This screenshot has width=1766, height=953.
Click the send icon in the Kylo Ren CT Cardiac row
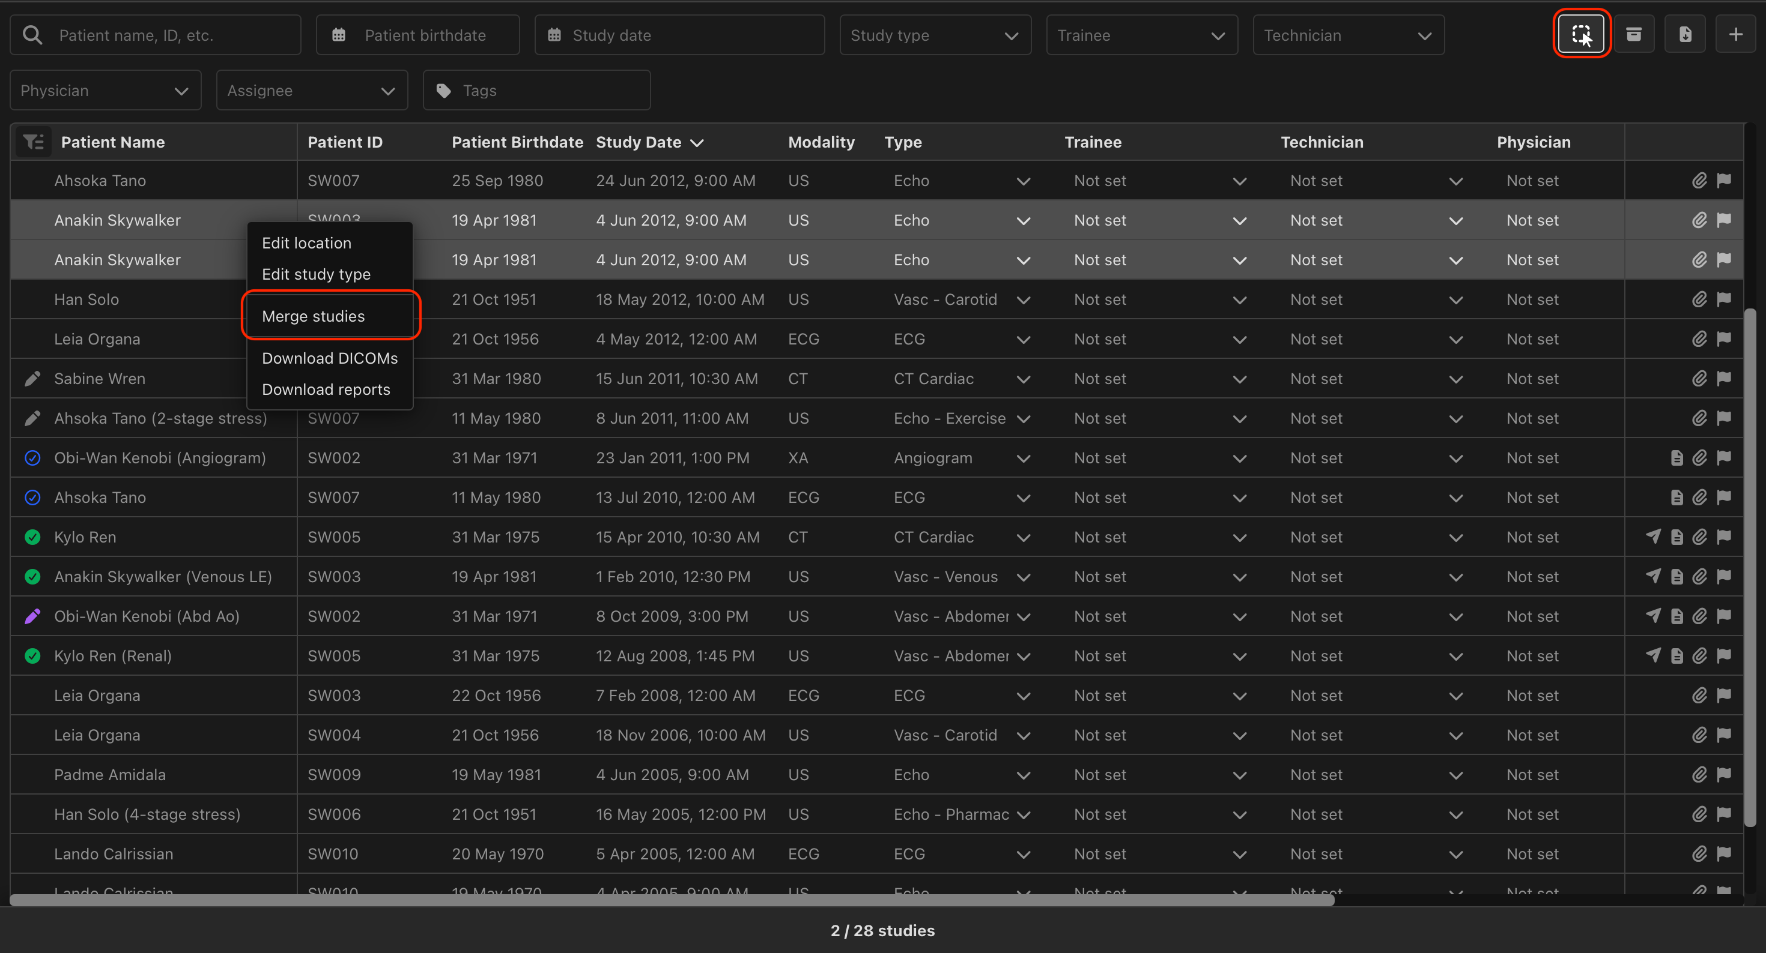click(1653, 537)
